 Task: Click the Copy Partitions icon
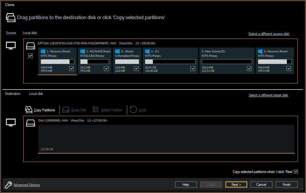tap(28, 110)
